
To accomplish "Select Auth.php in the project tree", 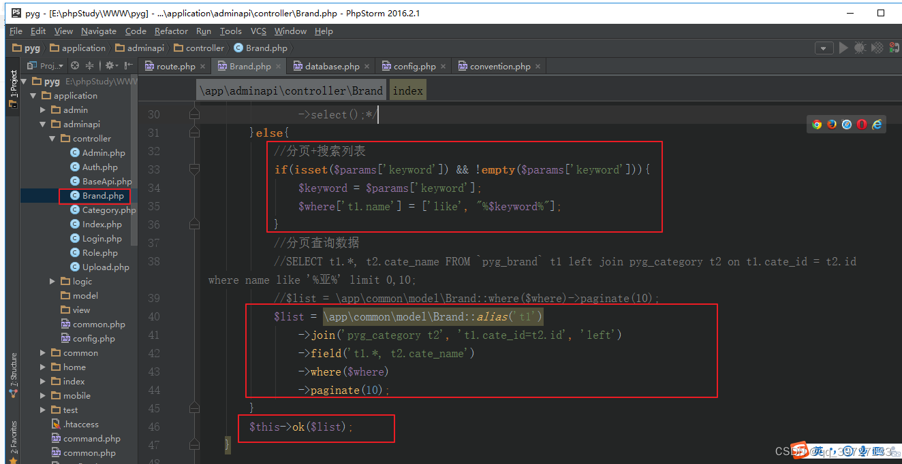I will (x=94, y=167).
